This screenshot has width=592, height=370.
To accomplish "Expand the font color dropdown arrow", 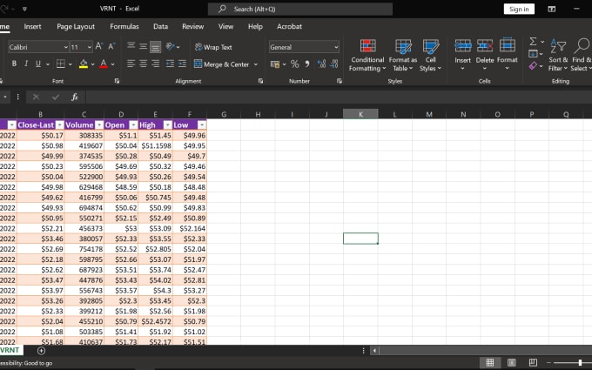I will click(x=112, y=64).
